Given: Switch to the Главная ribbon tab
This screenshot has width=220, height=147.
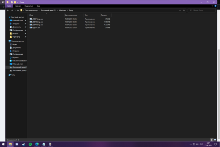Looking at the screenshot, I should (x=18, y=6).
